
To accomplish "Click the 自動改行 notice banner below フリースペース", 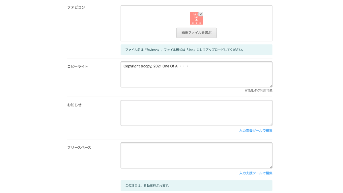I will click(196, 185).
